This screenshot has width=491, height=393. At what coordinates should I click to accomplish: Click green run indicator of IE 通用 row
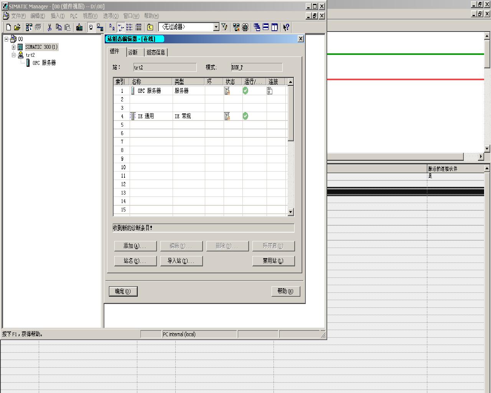pos(245,116)
